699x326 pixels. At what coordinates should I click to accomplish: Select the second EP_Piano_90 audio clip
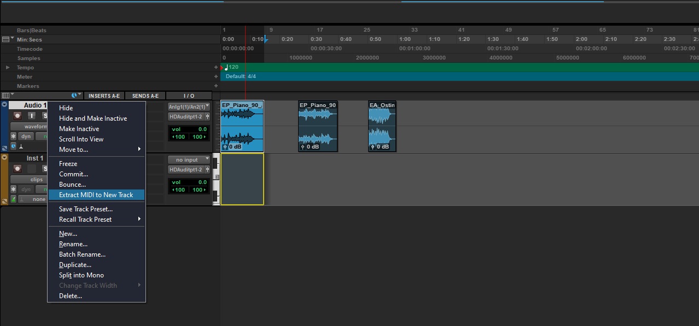[318, 125]
